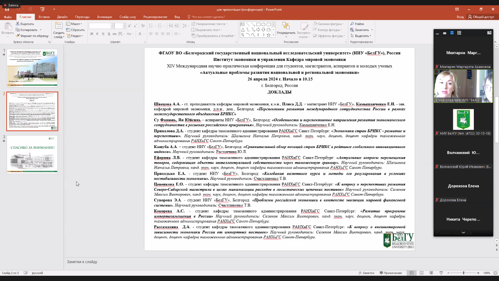Save the presentation with the floppy disk icon
The width and height of the screenshot is (499, 281).
[x=7, y=9]
